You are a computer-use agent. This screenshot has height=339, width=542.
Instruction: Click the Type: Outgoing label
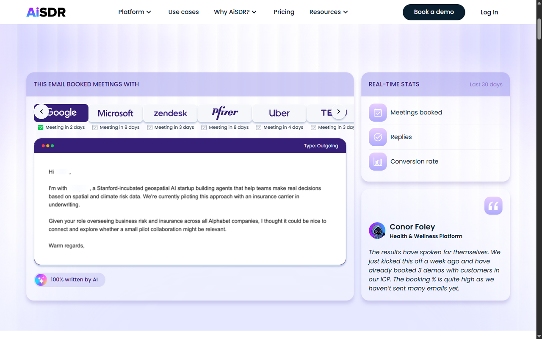click(321, 146)
